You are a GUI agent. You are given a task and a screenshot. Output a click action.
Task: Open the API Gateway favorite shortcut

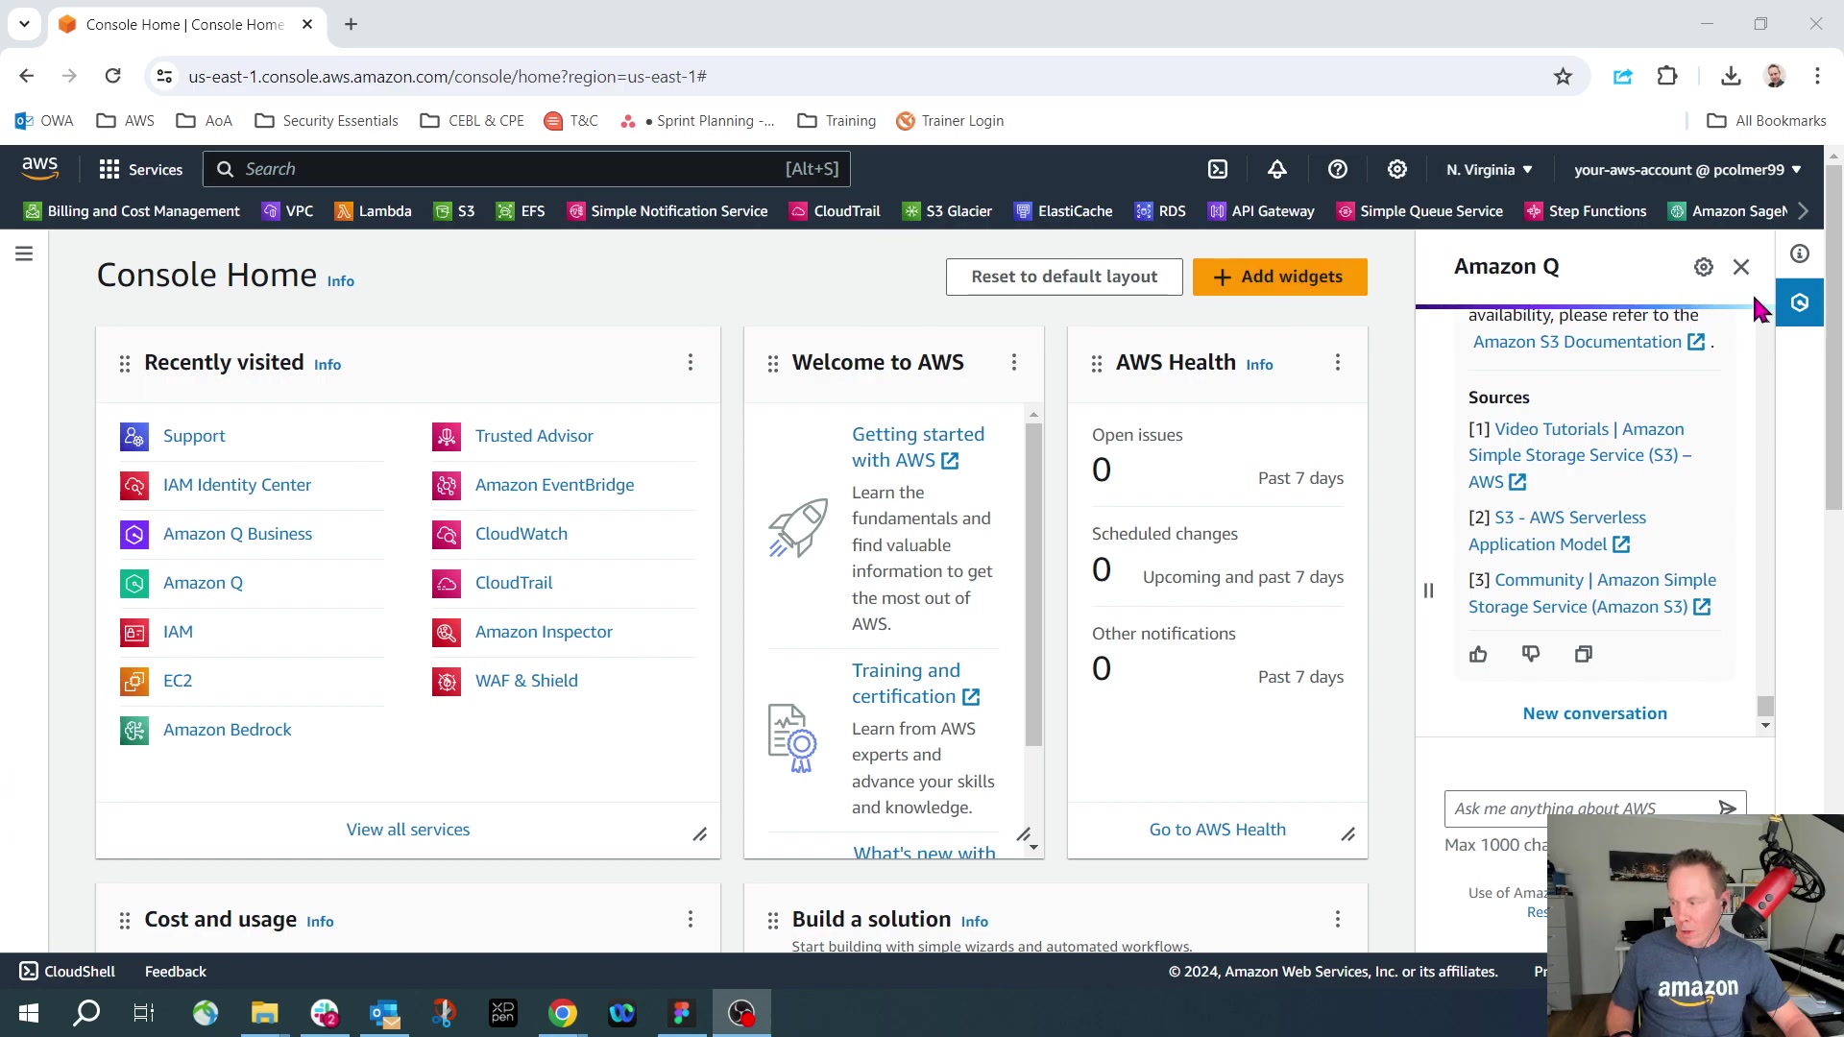(1261, 211)
